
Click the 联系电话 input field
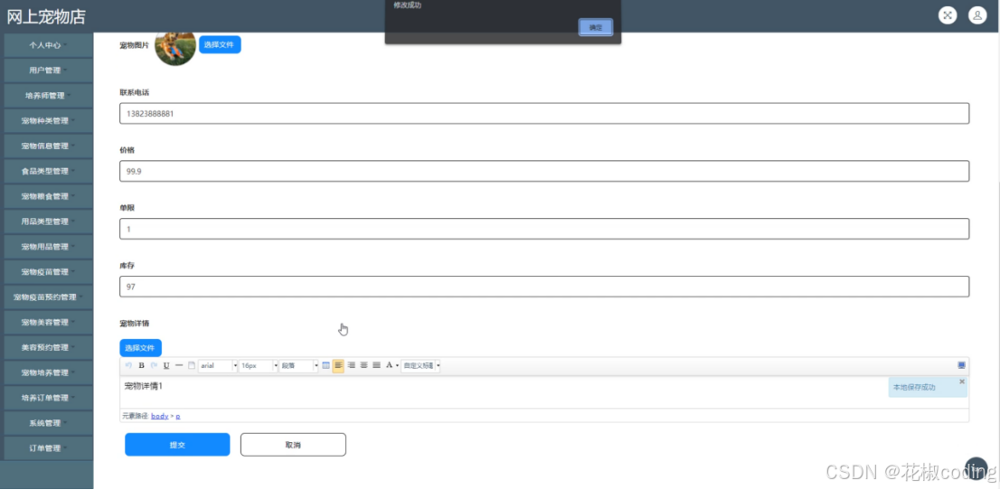point(544,114)
